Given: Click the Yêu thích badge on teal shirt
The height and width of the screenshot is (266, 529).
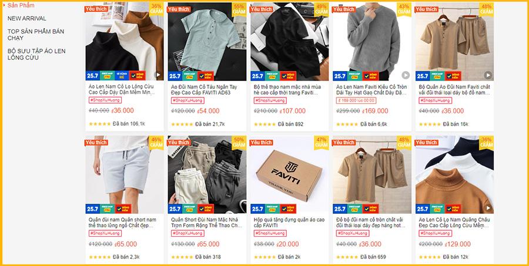Looking at the screenshot, I should [179, 9].
